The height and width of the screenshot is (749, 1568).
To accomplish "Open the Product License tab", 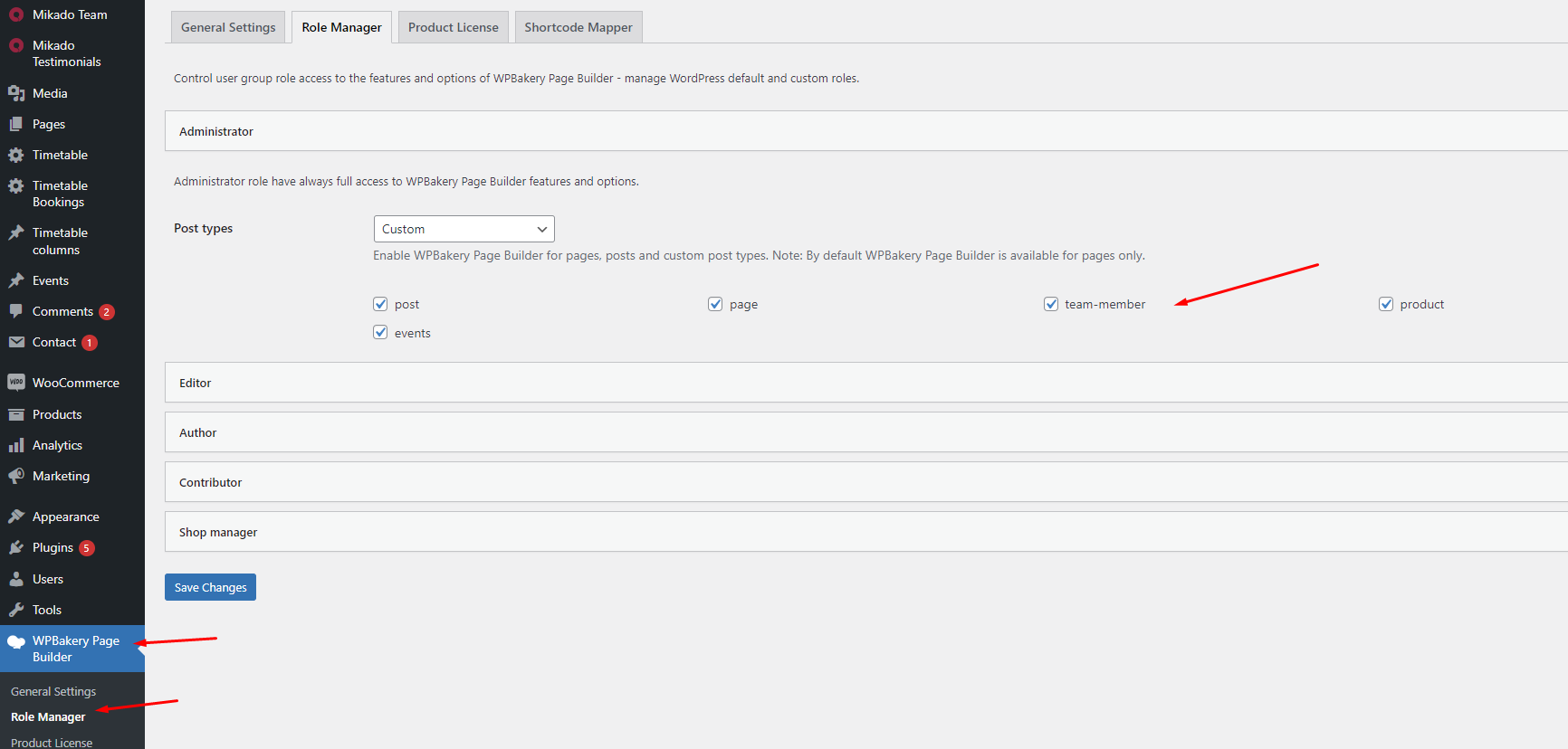I will point(454,27).
